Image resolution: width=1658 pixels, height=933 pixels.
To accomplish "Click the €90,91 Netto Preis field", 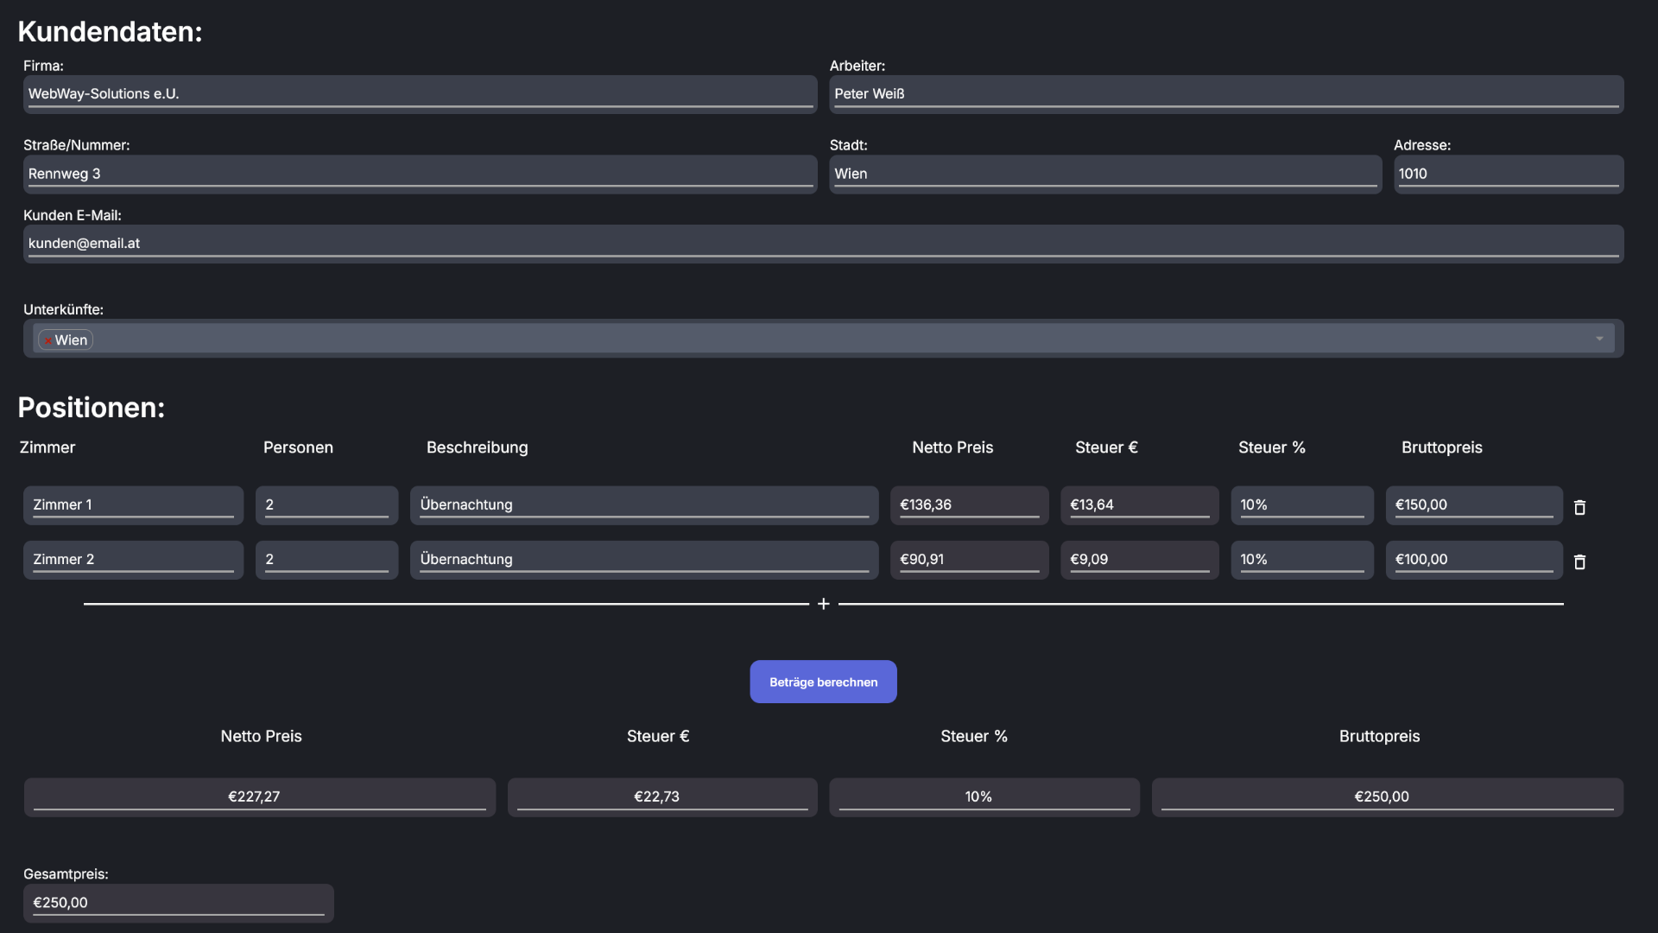I will 969,560.
